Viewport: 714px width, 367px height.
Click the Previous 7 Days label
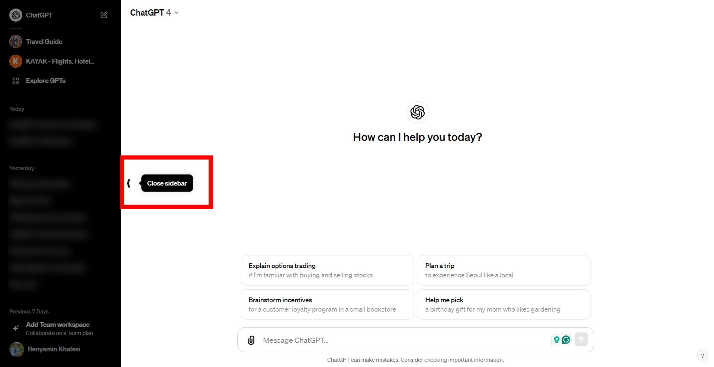(x=29, y=312)
